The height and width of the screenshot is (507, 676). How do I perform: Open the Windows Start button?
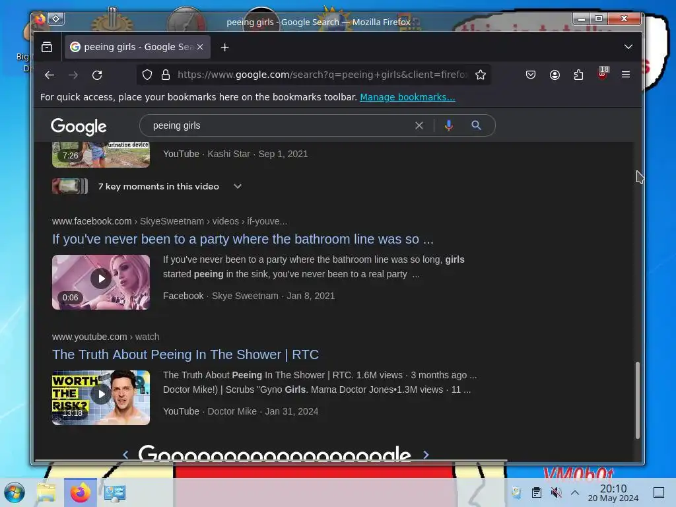[15, 492]
